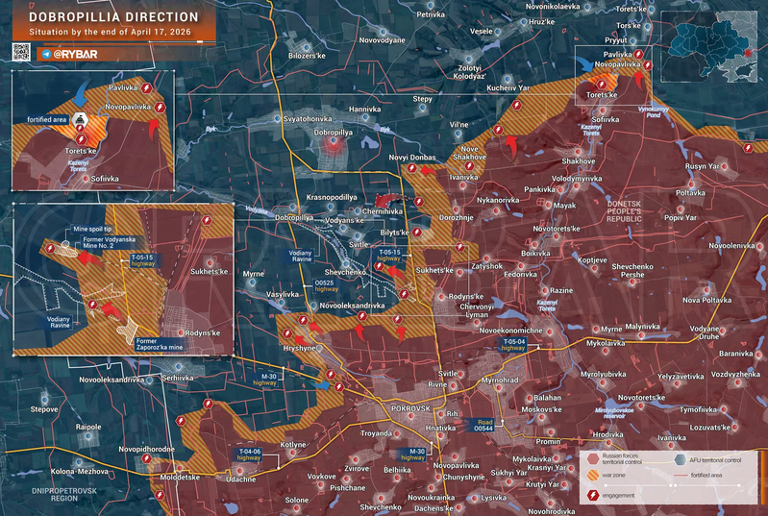Click the glowing red marker at Dobropillya
Viewport: 768px width, 516px height.
334,146
